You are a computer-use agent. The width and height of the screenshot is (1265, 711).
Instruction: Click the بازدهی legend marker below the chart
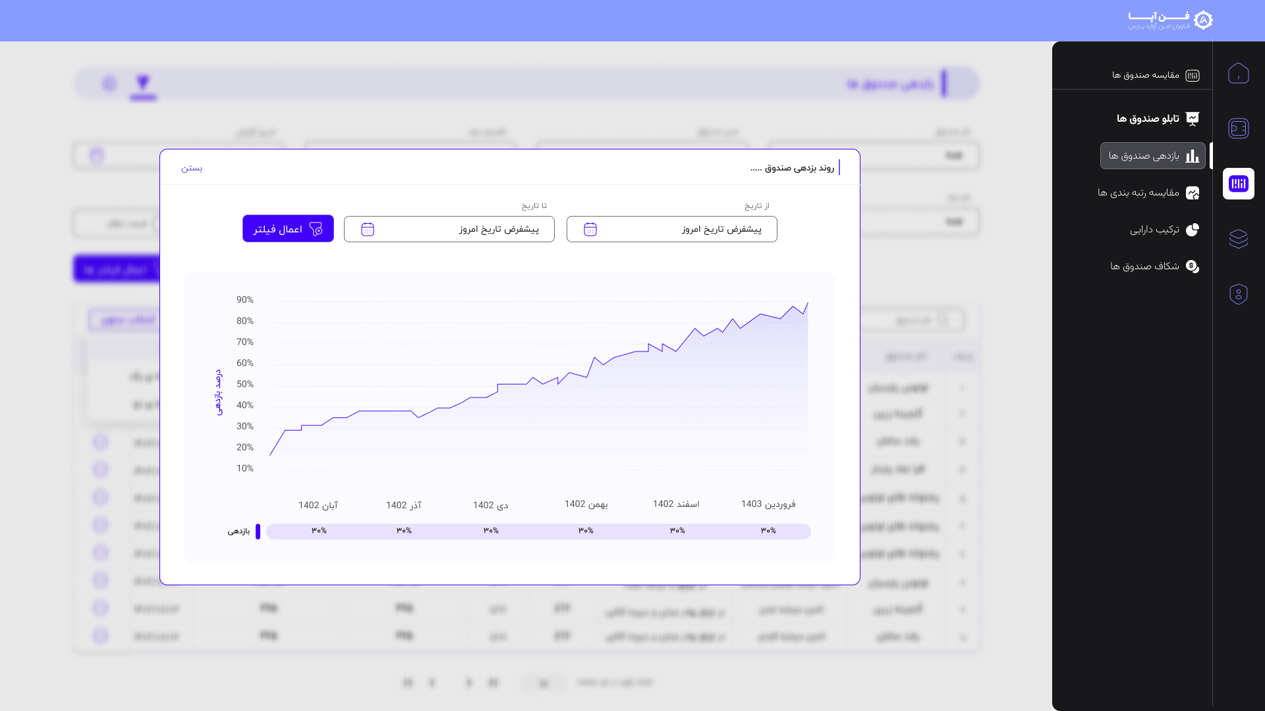[x=258, y=531]
